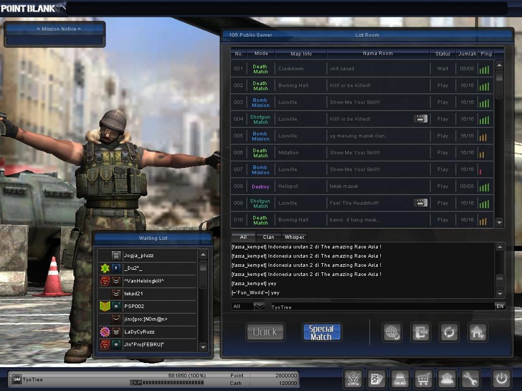Click the camera icon on room 009
The height and width of the screenshot is (391, 522).
420,203
